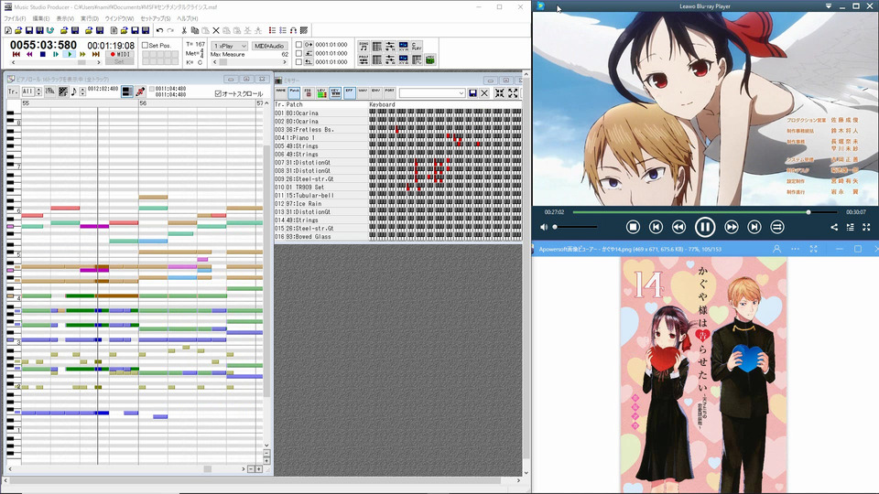Open the ファイル(F) menu
The height and width of the screenshot is (494, 879).
click(x=15, y=18)
